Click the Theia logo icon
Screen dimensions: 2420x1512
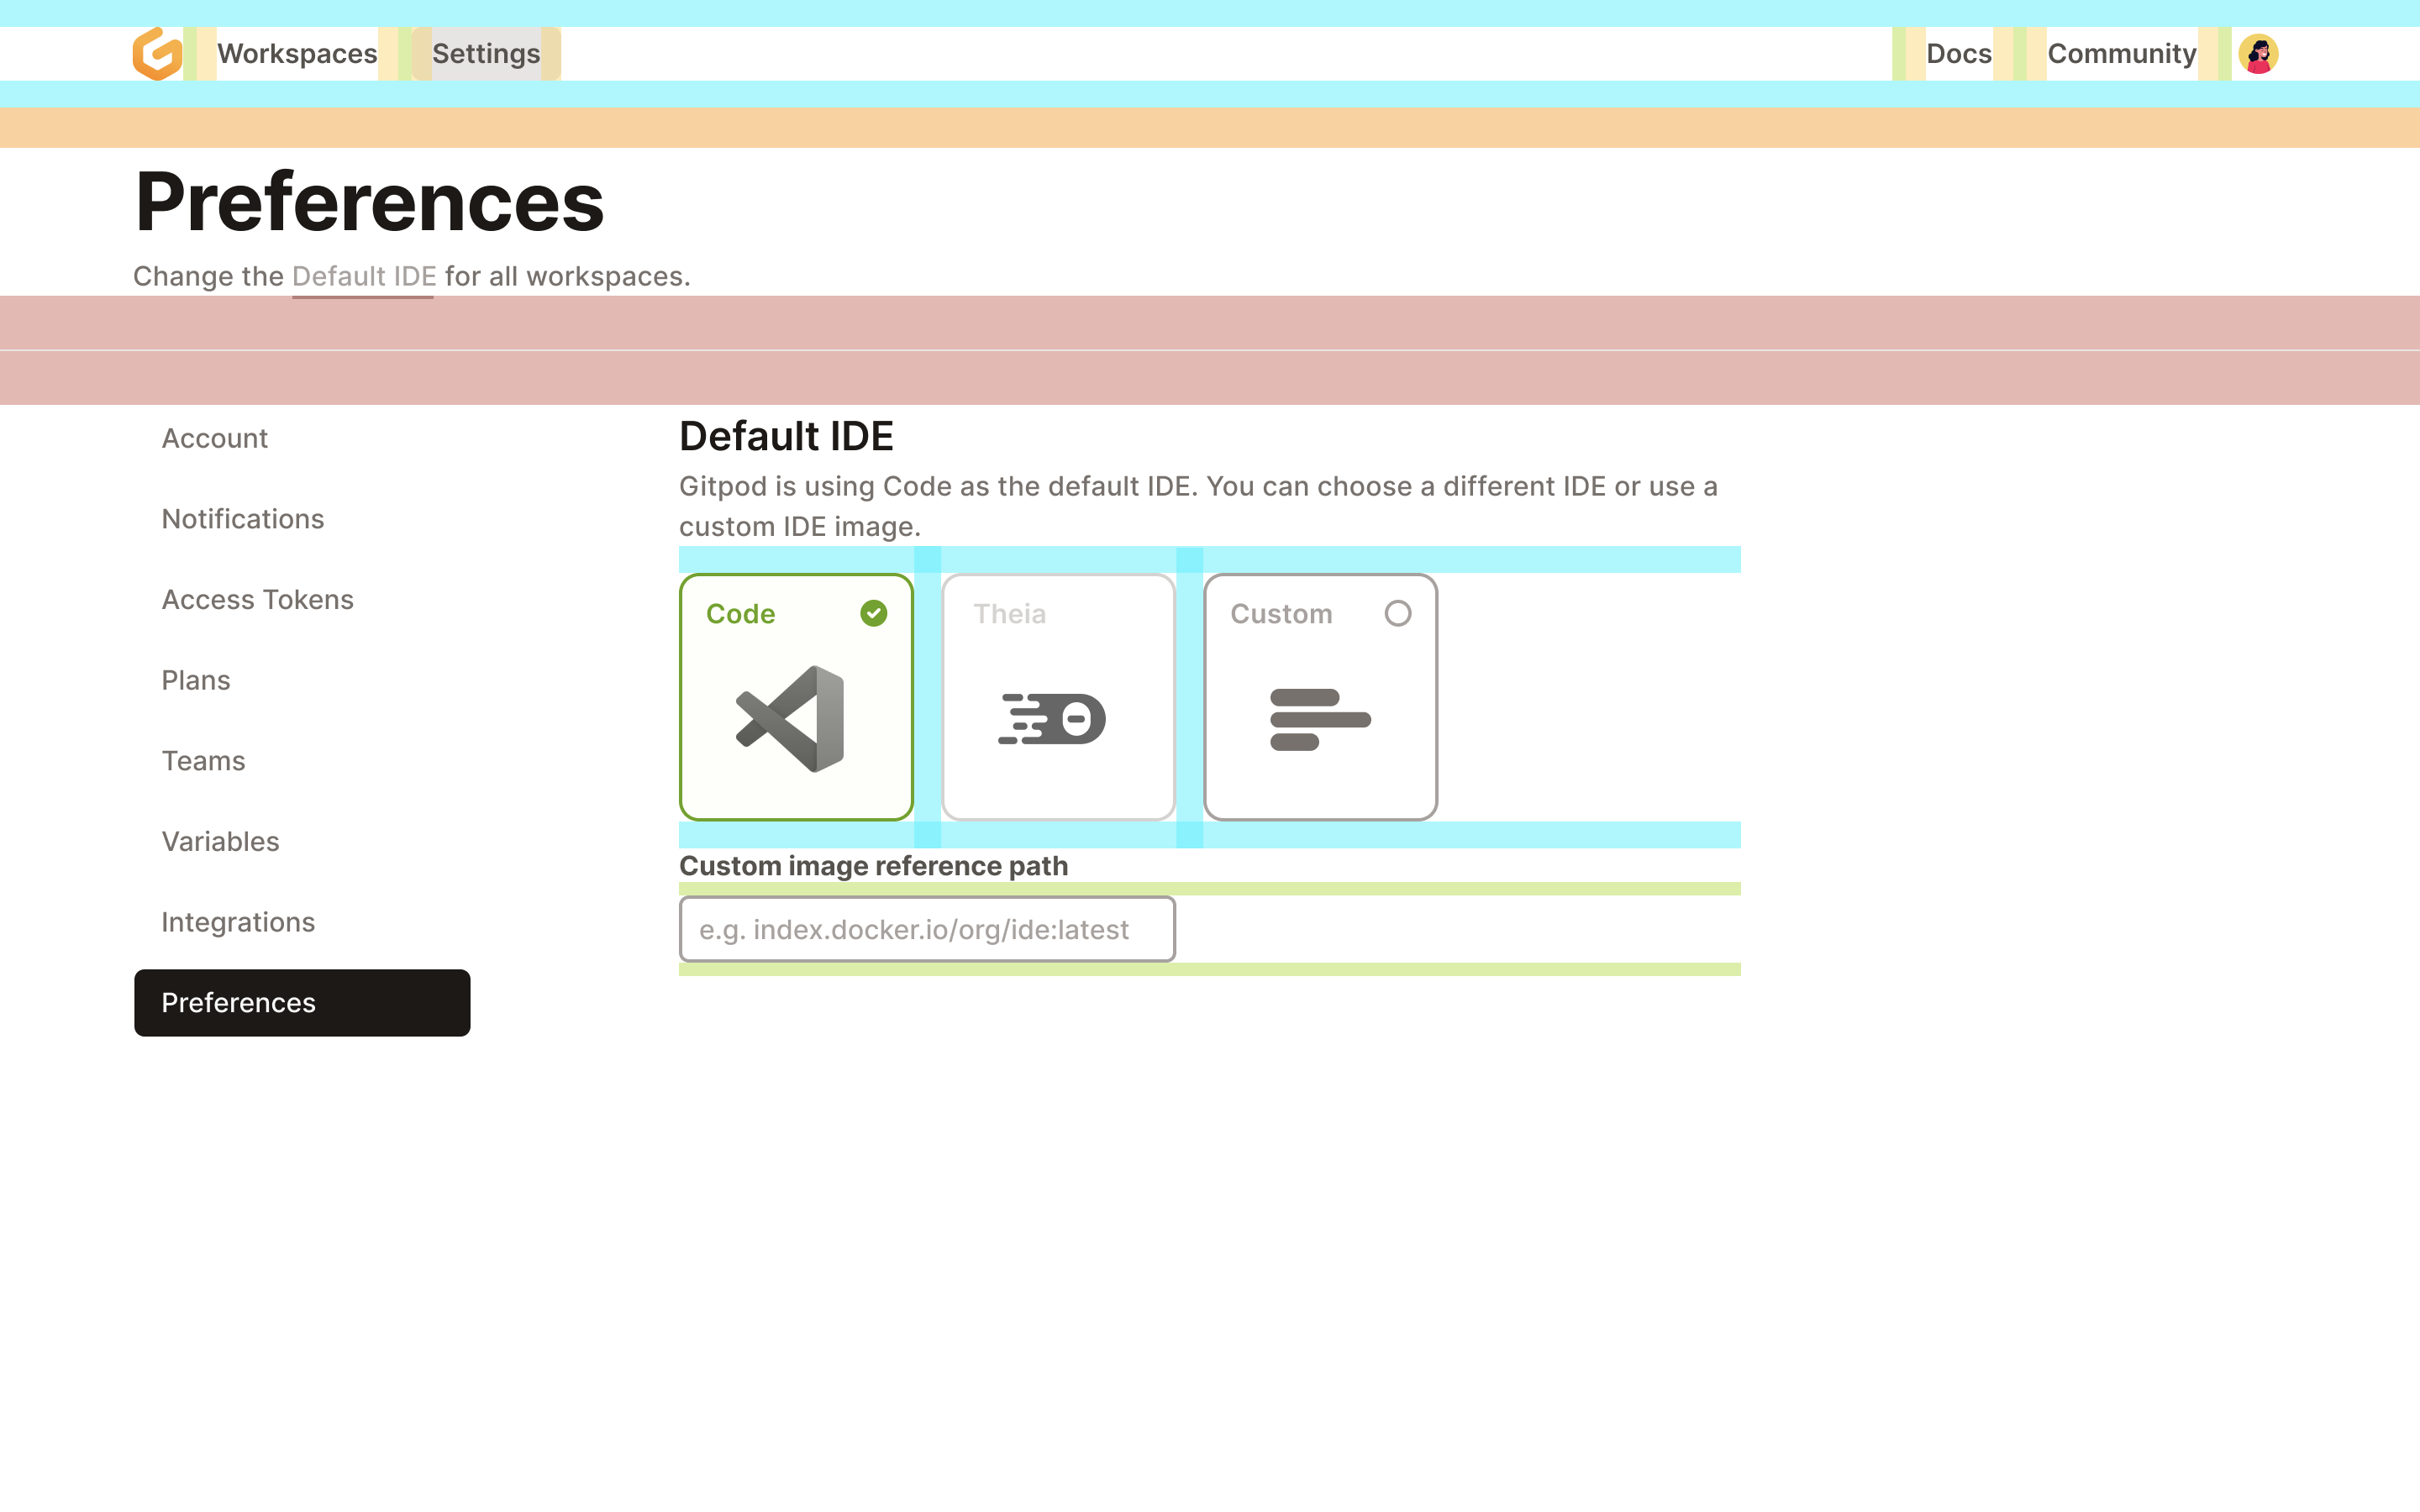[x=1052, y=719]
